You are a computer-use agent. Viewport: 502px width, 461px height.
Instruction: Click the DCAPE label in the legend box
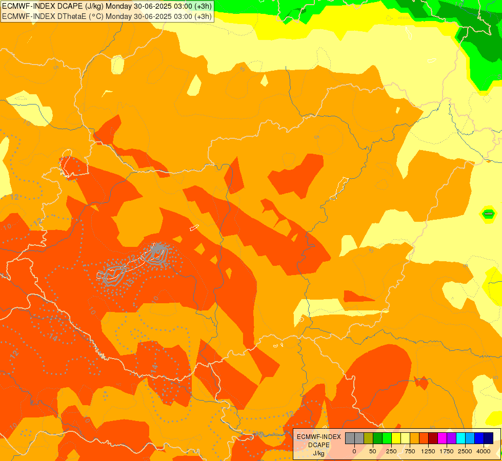[x=318, y=445]
